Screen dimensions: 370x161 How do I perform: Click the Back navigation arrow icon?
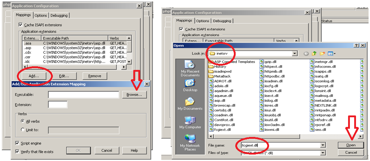point(306,53)
